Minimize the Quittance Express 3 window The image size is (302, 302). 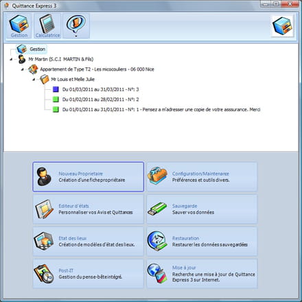(266, 4)
